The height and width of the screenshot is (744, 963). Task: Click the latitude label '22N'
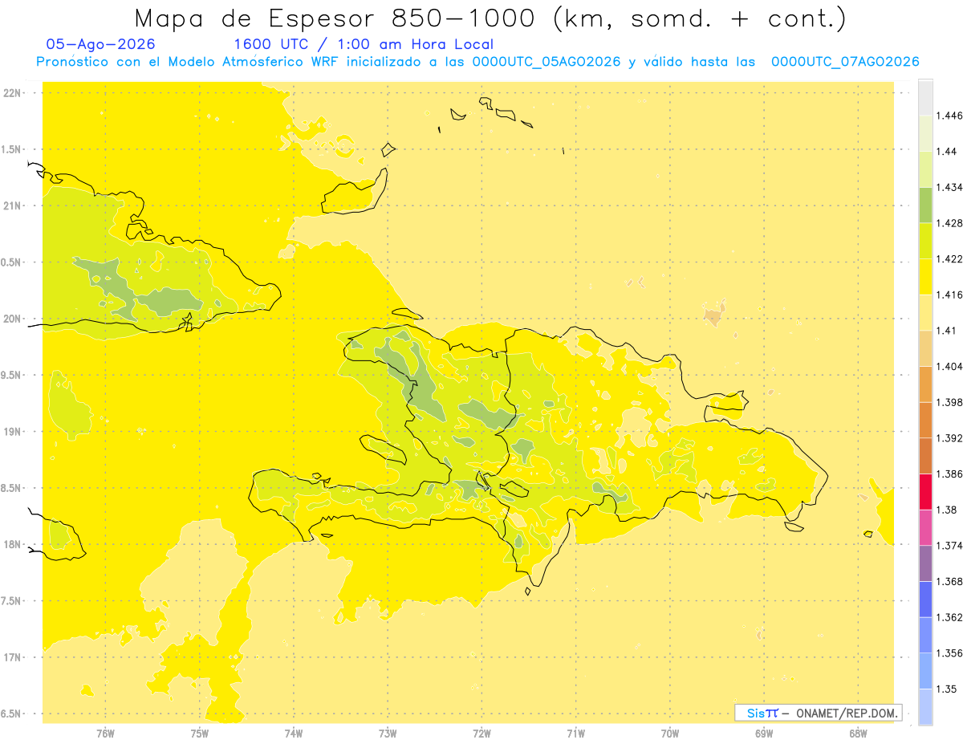tap(12, 92)
